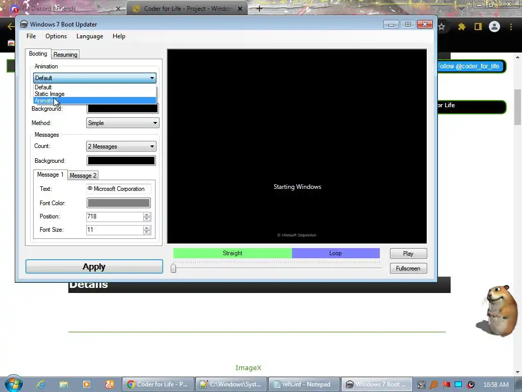Switch to the Message 2 tab
The width and height of the screenshot is (522, 392).
tap(83, 176)
